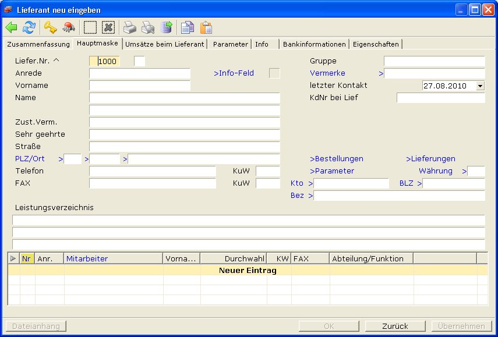498x337 pixels.
Task: Click the dashed box with X icon
Action: coord(108,27)
